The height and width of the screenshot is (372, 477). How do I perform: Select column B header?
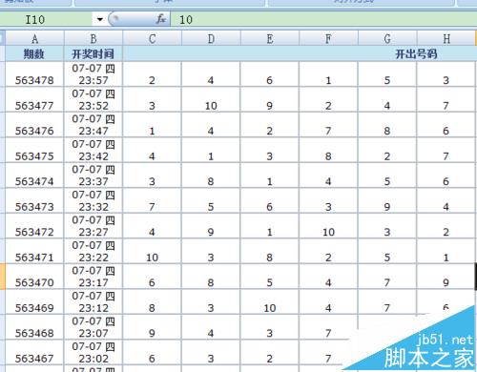click(93, 38)
